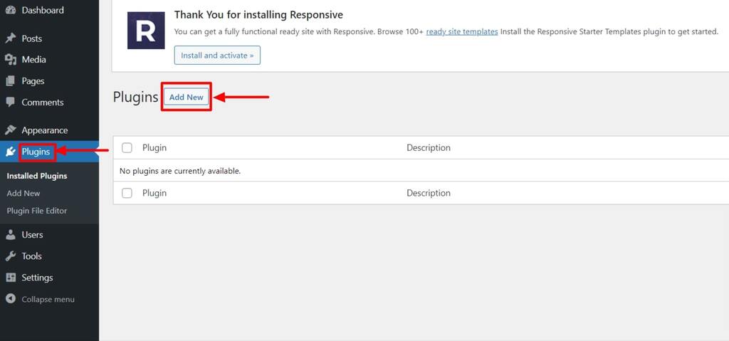The width and height of the screenshot is (729, 341).
Task: Click the Pages icon in sidebar
Action: [x=10, y=81]
